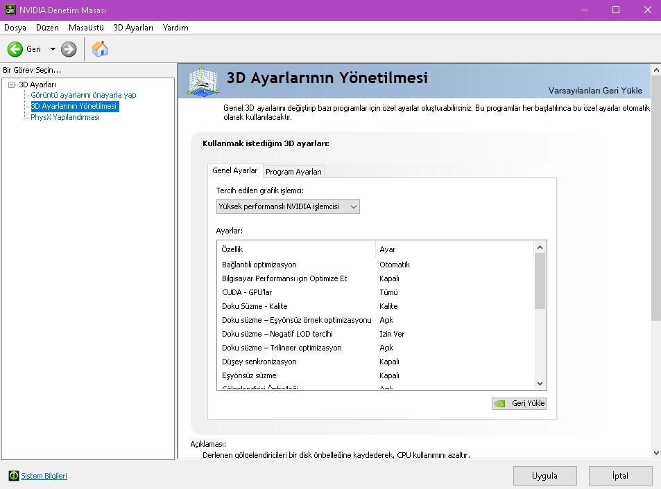This screenshot has height=489, width=661.
Task: Click the gray Forward arrow icon
Action: tap(69, 49)
